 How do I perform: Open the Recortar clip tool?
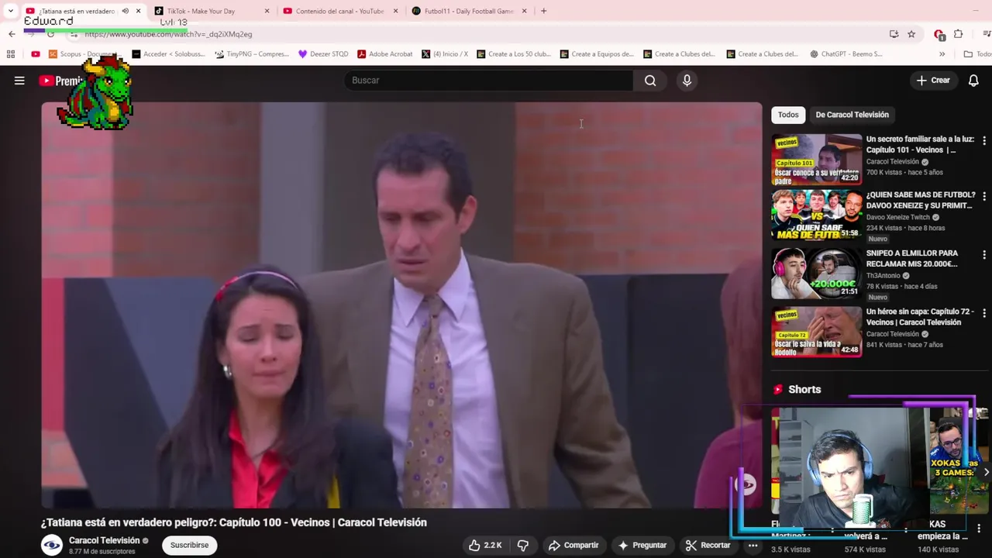click(708, 546)
